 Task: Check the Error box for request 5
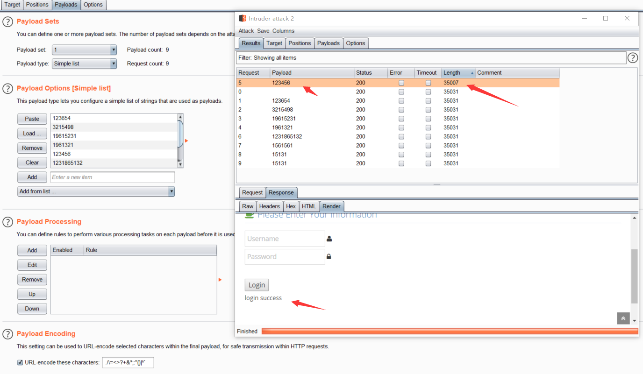tap(401, 83)
